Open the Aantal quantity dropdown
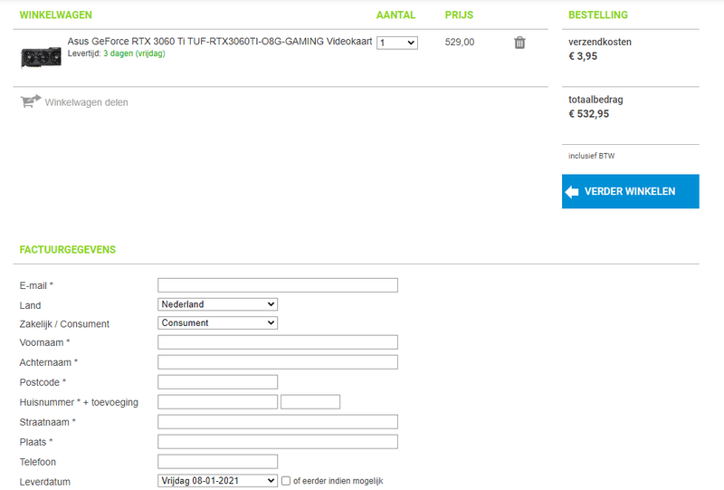The height and width of the screenshot is (490, 724). (x=397, y=43)
